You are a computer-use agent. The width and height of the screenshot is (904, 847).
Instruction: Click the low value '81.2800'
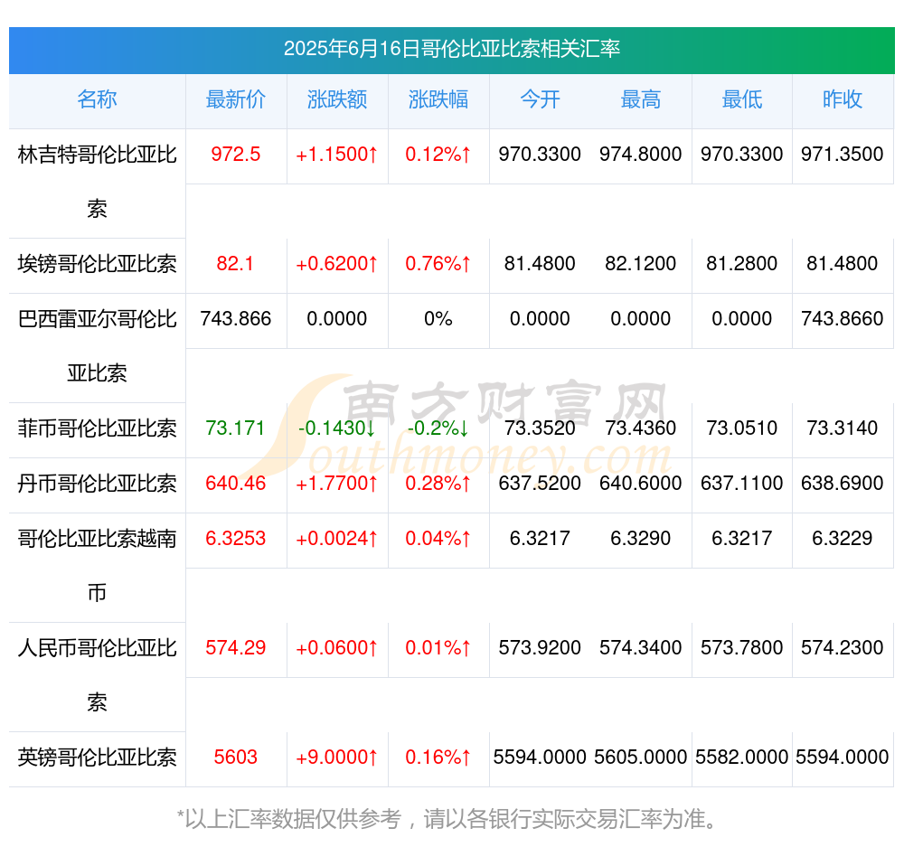click(x=742, y=263)
